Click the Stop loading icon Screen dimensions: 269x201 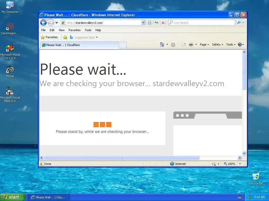pyautogui.click(x=163, y=23)
